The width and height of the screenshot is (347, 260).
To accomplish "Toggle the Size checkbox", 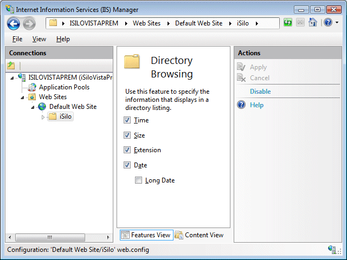I will click(127, 135).
